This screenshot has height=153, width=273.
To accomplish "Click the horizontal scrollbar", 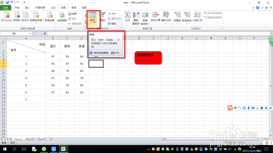I will point(212,139).
